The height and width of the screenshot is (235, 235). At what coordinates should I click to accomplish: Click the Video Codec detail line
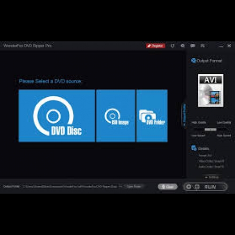[x=211, y=161]
